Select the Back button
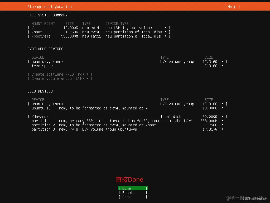Viewport: 270px width, 203px height. 133,197
